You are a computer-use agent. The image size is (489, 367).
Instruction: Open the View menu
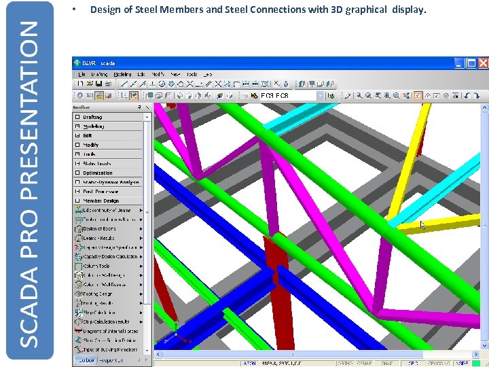pos(176,74)
